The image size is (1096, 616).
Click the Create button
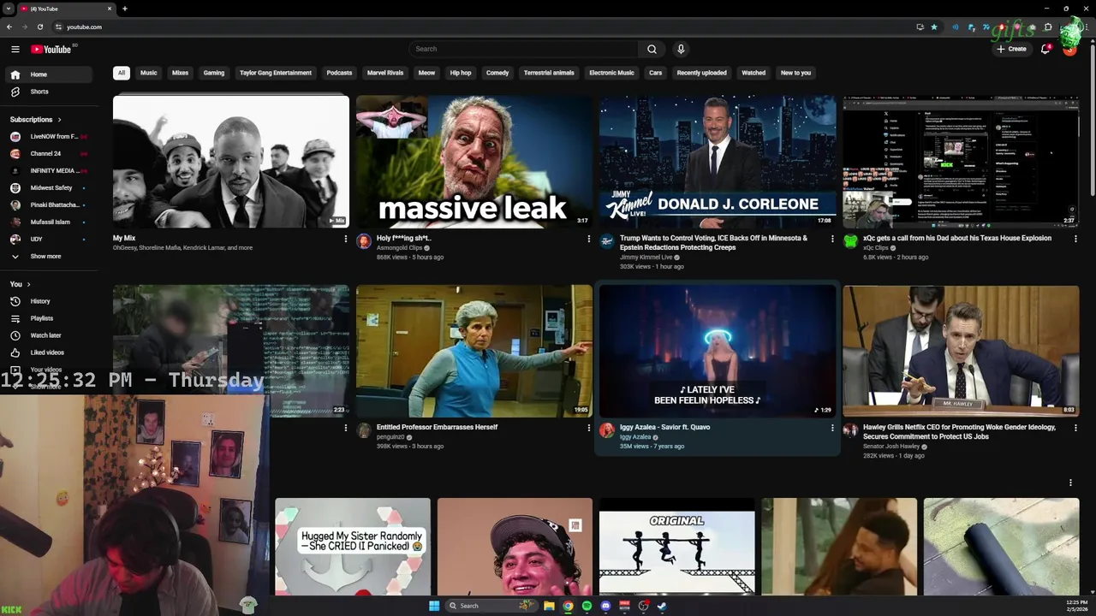(x=1011, y=49)
